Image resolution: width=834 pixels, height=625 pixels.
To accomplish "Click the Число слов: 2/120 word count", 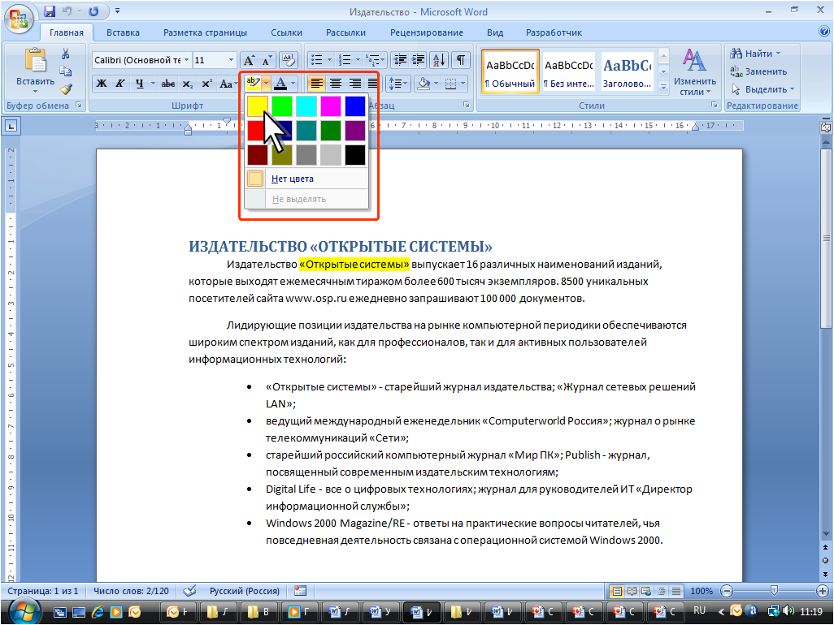I will point(131,591).
